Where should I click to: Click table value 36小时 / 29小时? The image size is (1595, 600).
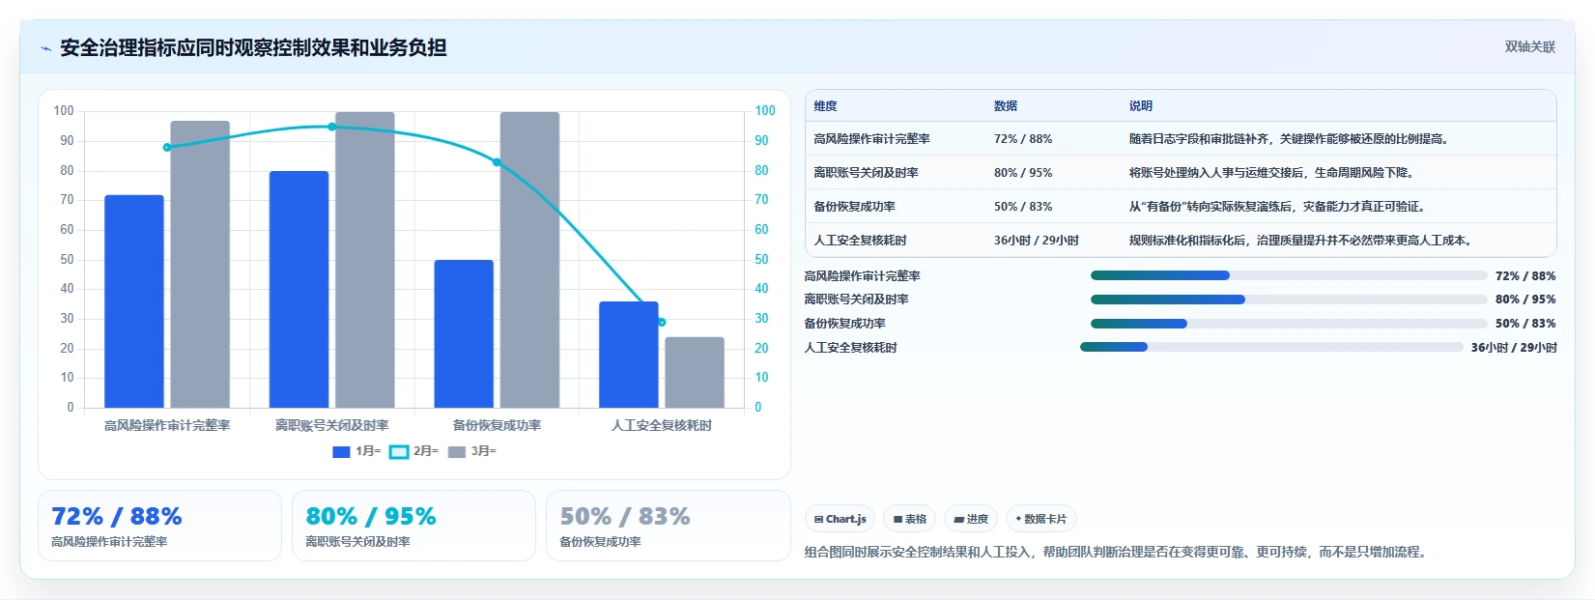(1037, 241)
